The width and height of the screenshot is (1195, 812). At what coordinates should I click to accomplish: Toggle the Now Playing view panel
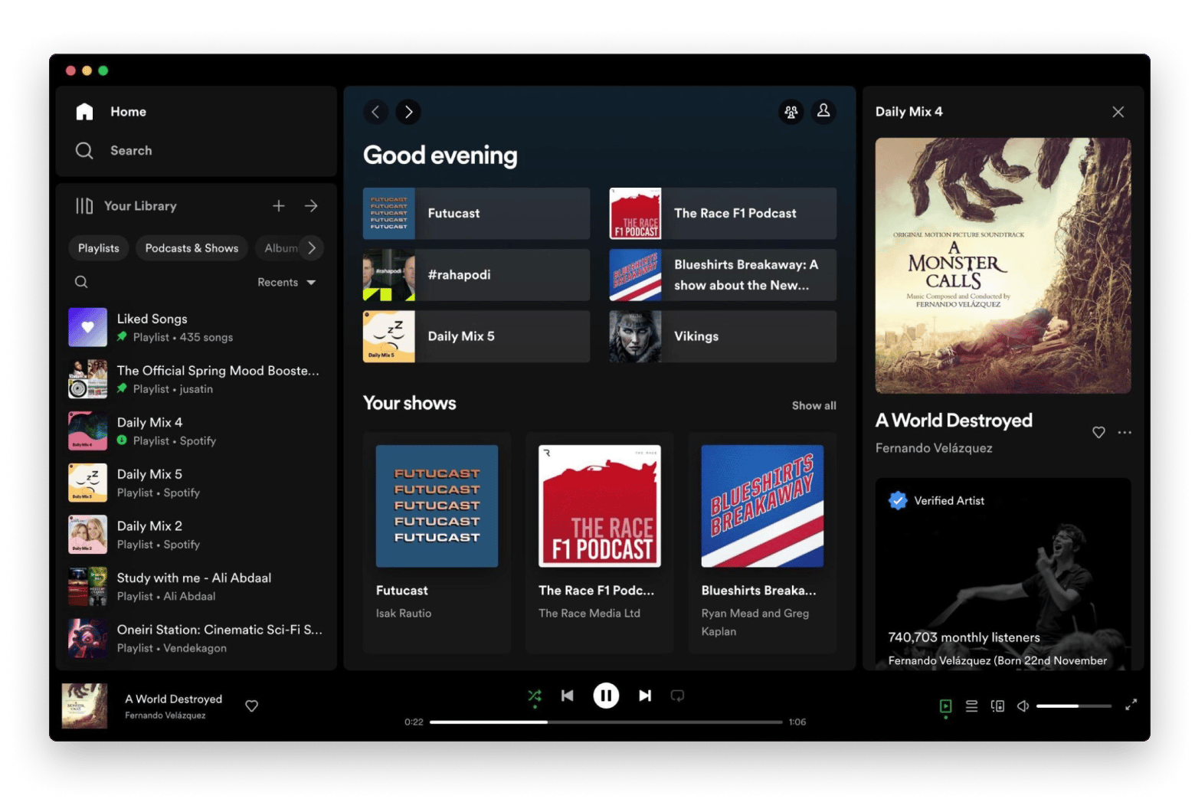945,706
